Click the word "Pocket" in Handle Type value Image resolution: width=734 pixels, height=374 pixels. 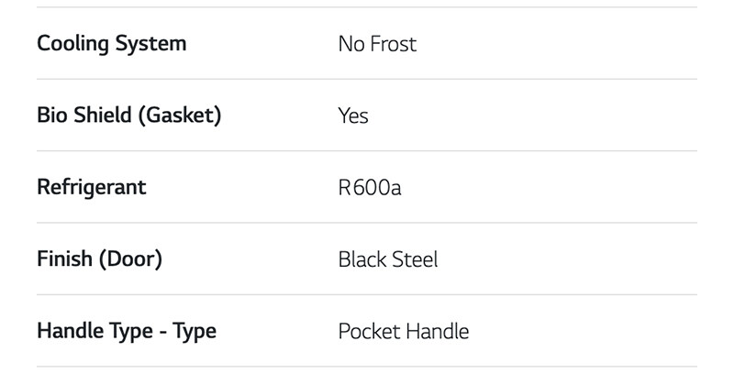pyautogui.click(x=366, y=331)
